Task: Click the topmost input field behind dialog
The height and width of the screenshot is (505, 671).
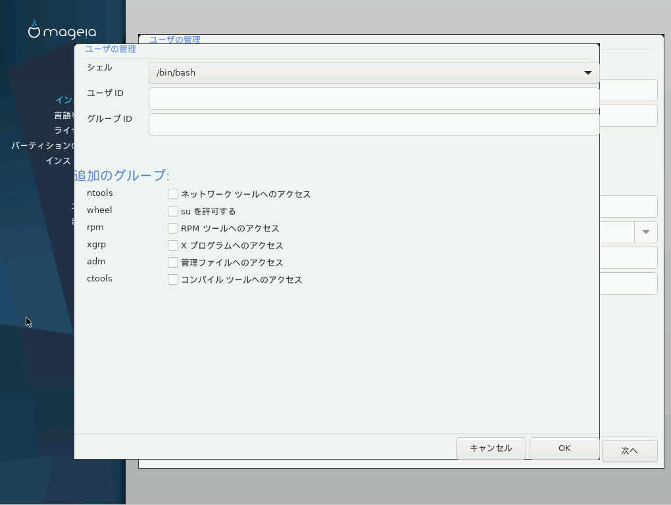Action: pyautogui.click(x=628, y=90)
